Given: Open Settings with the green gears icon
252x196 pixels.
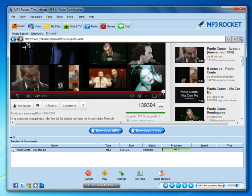Looking at the screenshot, I should click(121, 173).
